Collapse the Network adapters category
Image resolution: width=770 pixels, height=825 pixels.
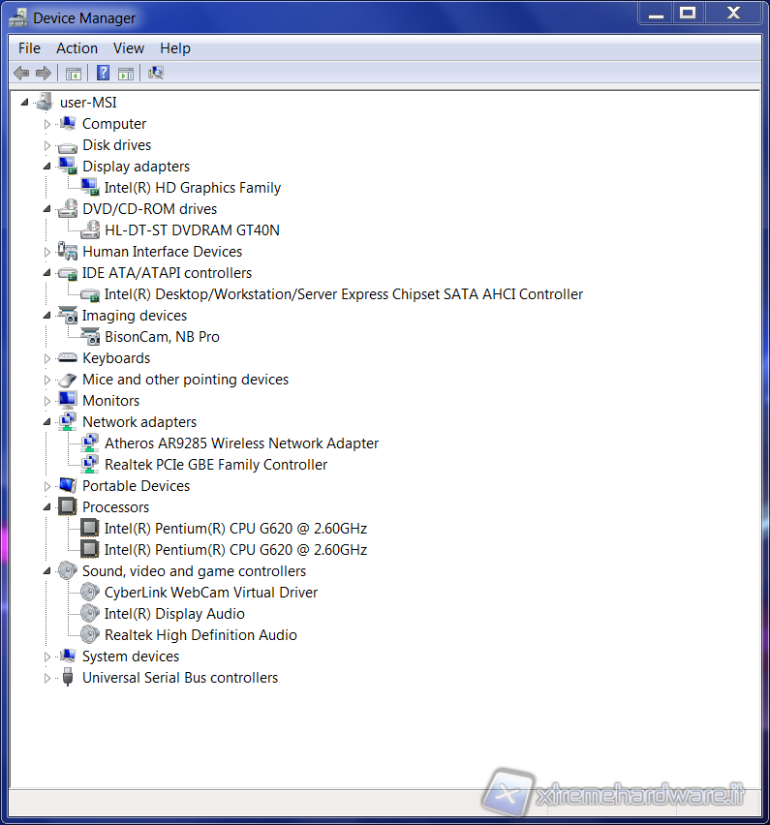(x=46, y=422)
